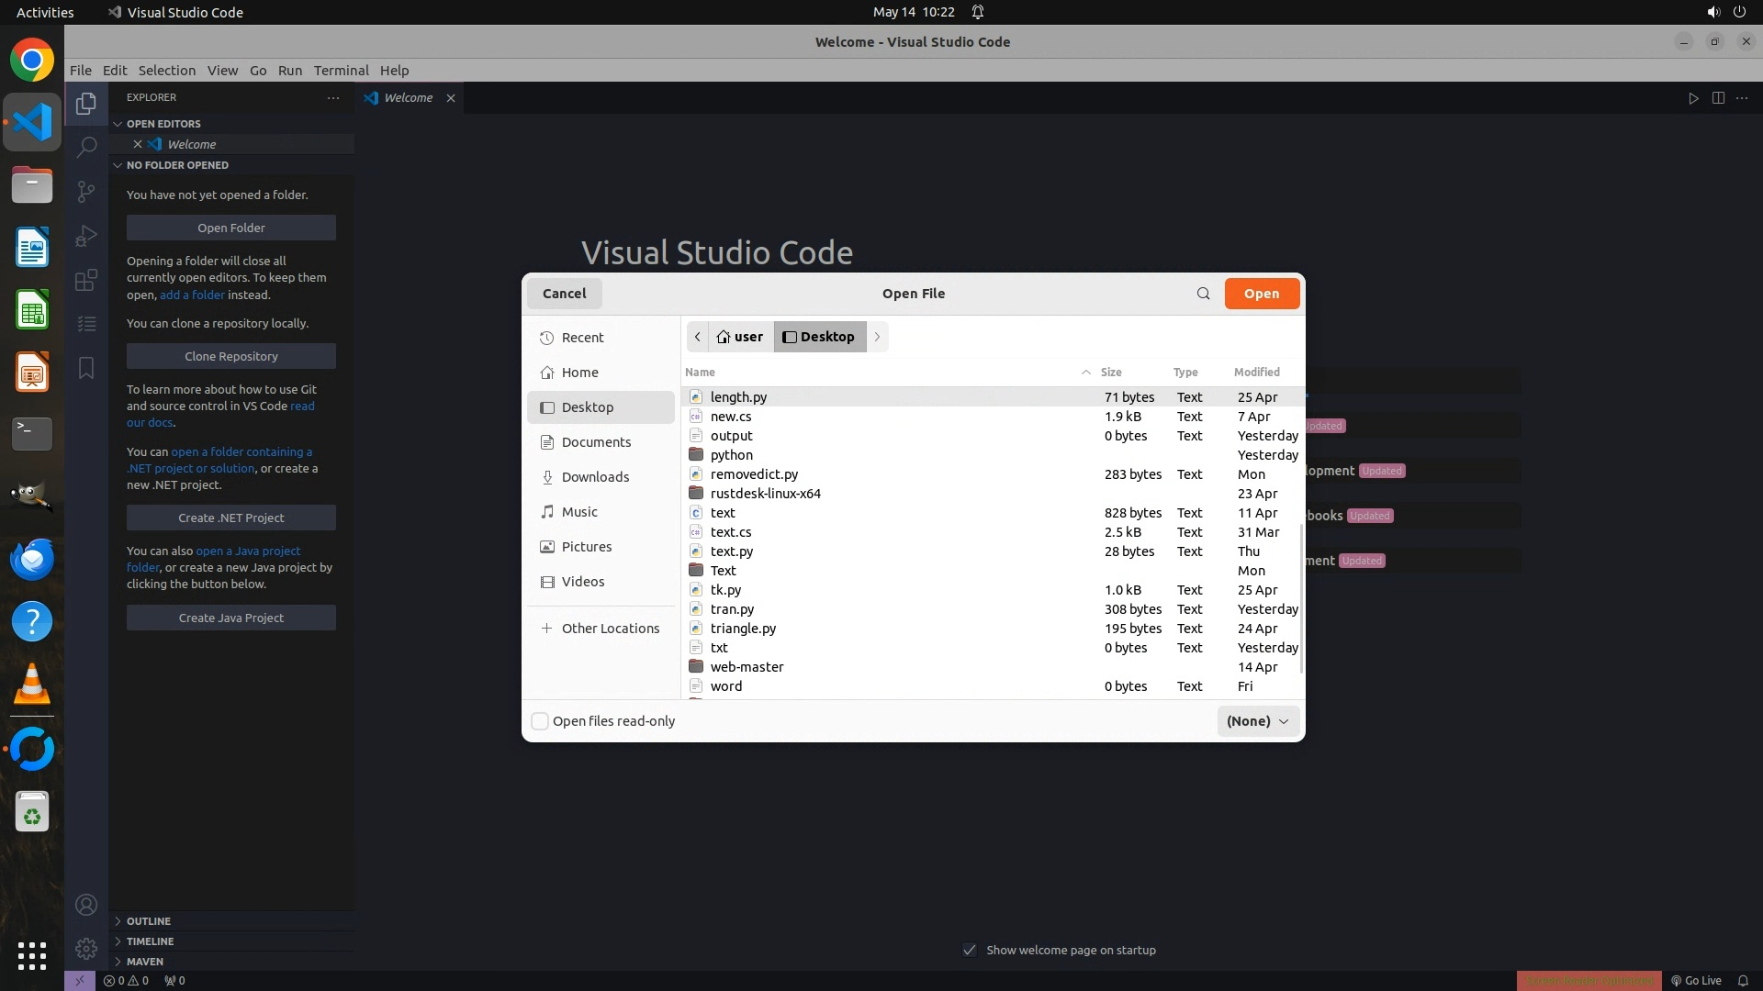Click the Cancel button in the dialog
The width and height of the screenshot is (1763, 991).
click(564, 294)
